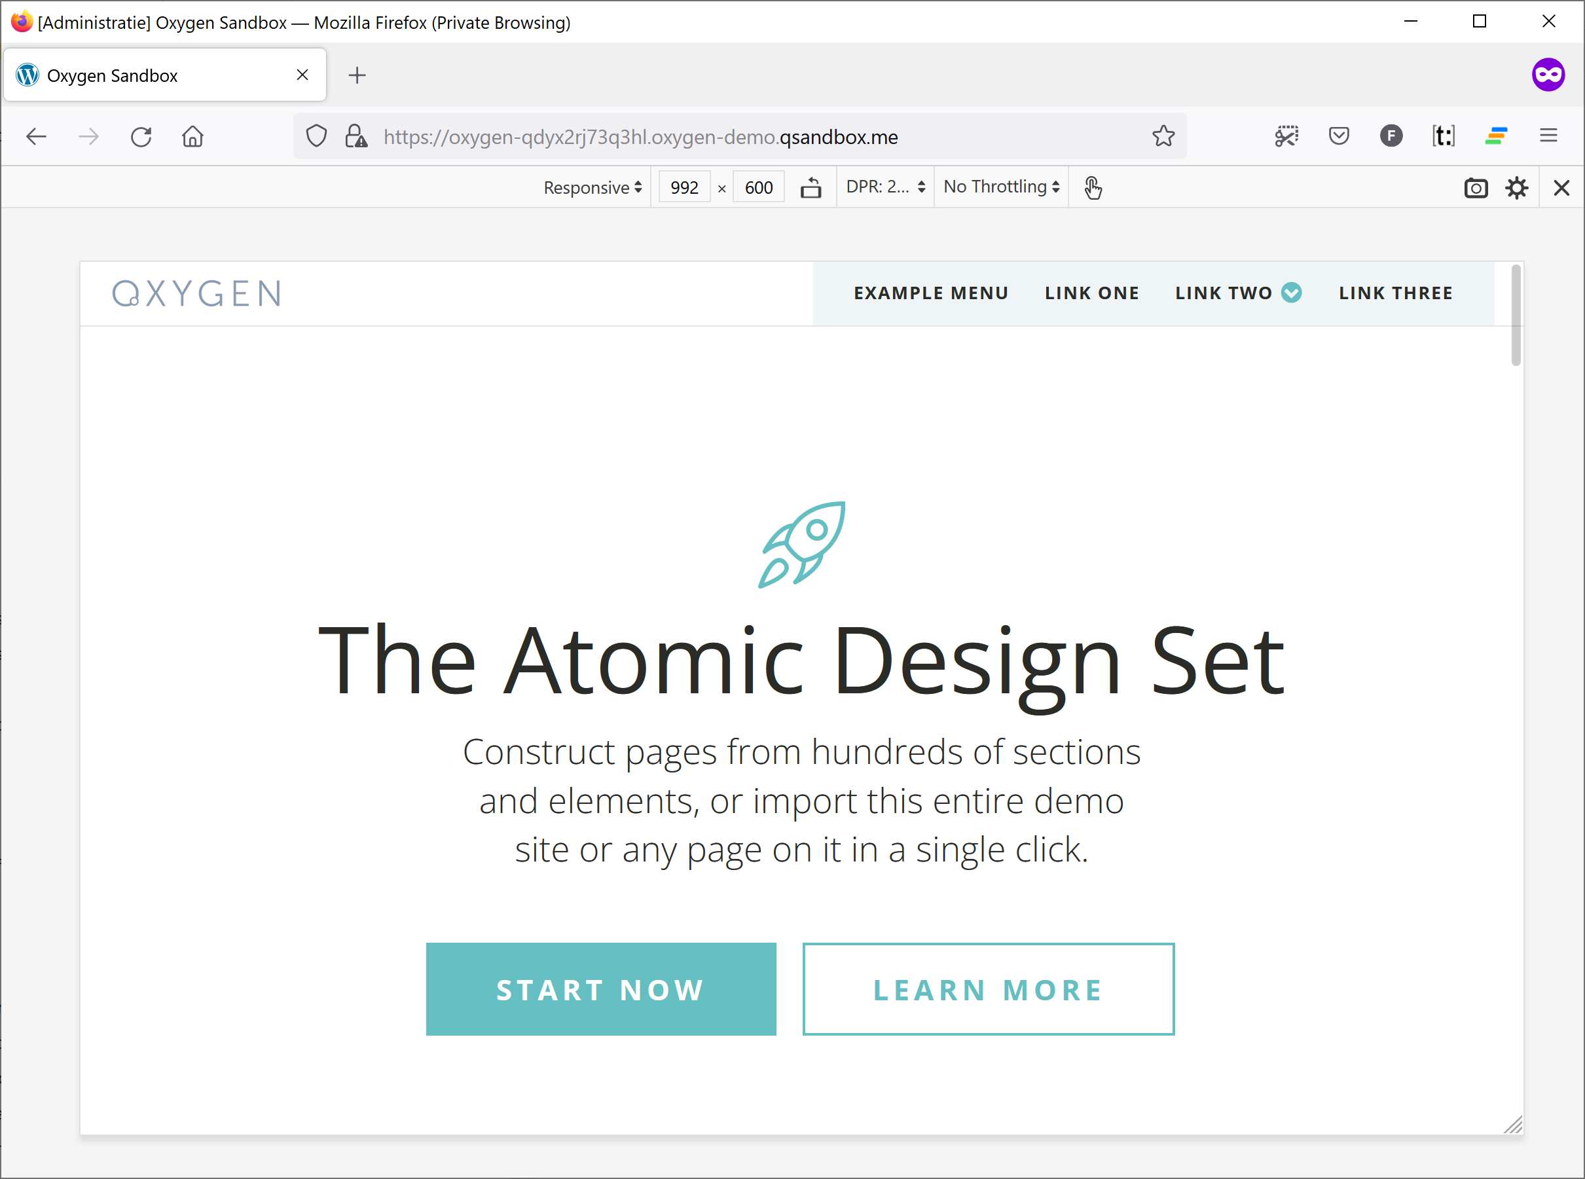Viewport: 1585px width, 1179px height.
Task: Open the Firefox application menu
Action: click(1548, 136)
